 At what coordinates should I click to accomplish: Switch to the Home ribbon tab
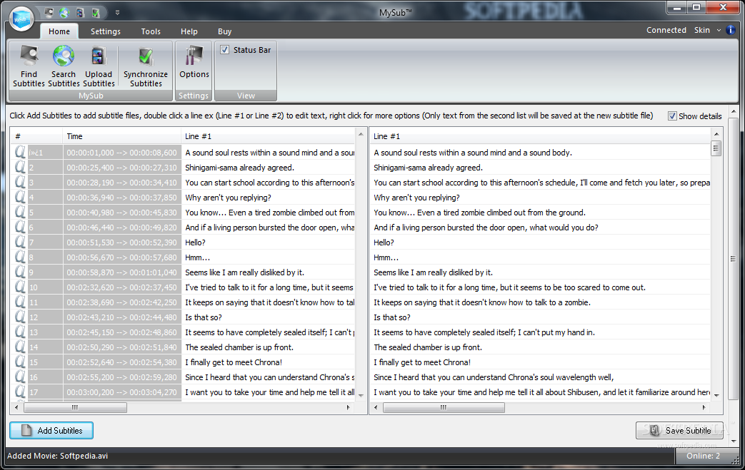[59, 31]
